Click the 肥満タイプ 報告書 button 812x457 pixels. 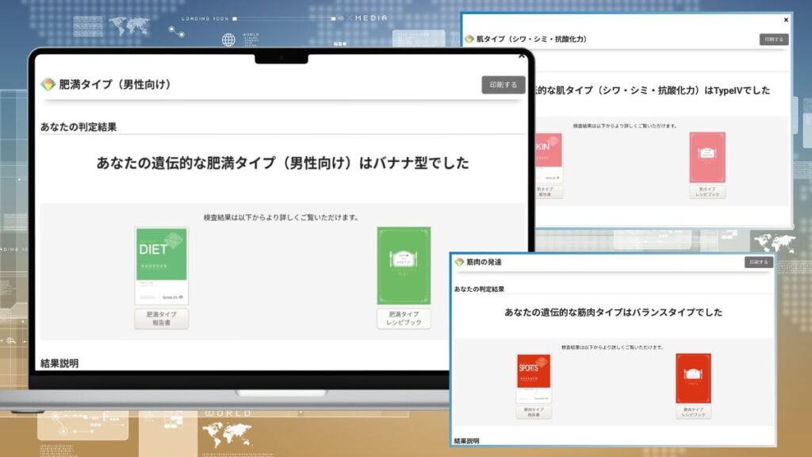coord(162,319)
